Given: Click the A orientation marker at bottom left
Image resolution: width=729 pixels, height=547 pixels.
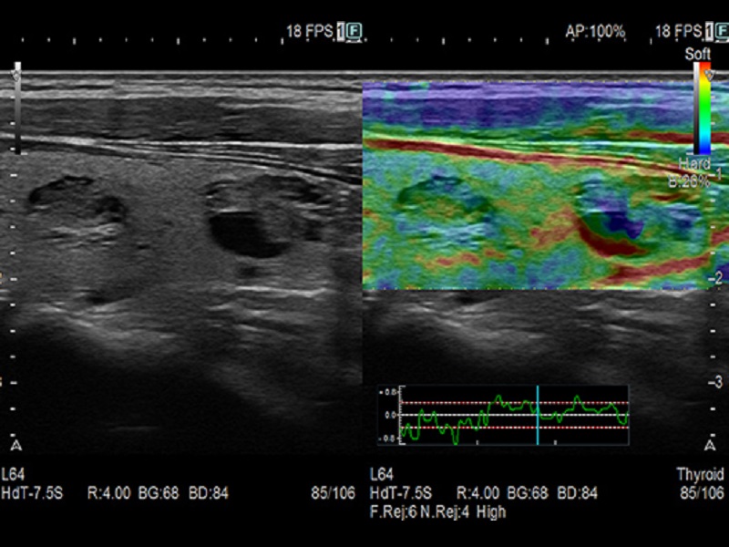Looking at the screenshot, I should [x=15, y=446].
